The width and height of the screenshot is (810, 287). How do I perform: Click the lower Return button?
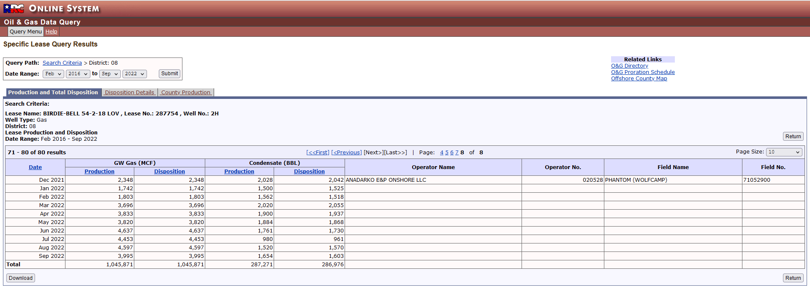pyautogui.click(x=793, y=278)
